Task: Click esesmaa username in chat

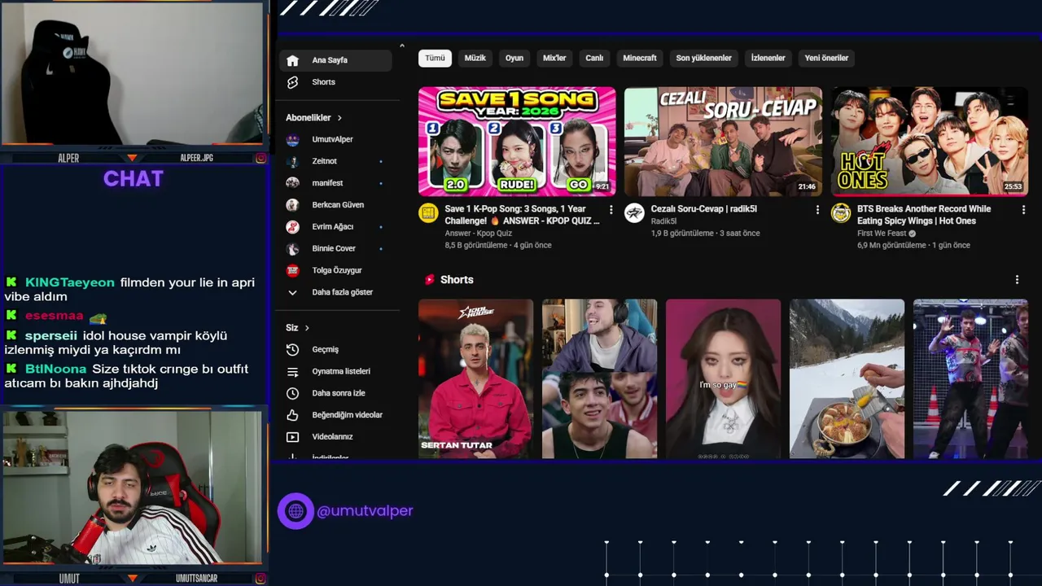Action: pyautogui.click(x=54, y=316)
